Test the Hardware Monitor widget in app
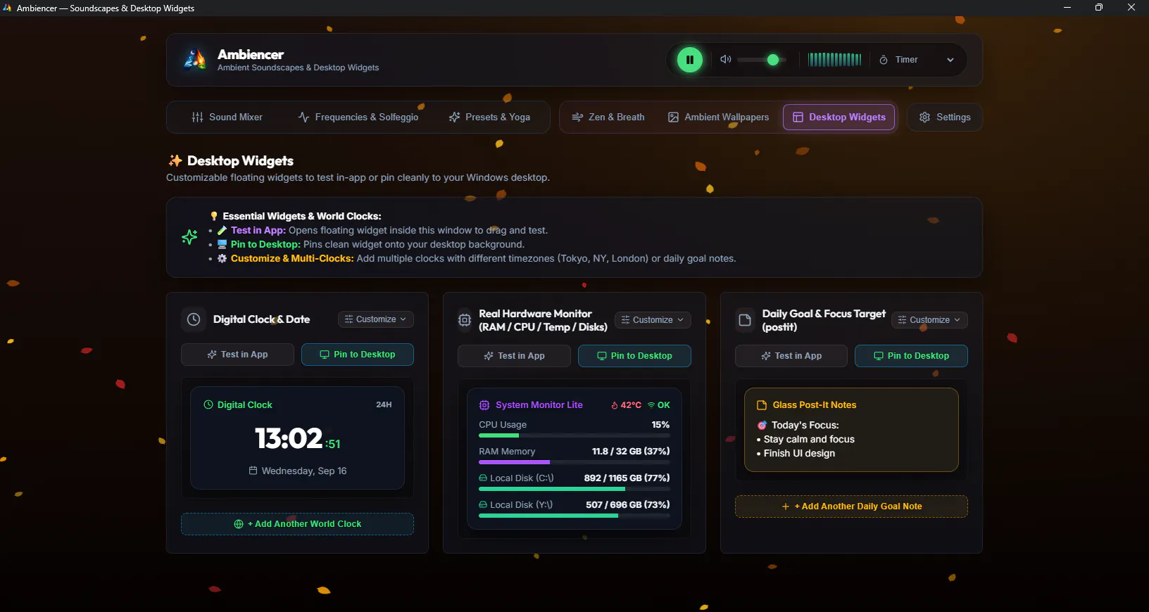The image size is (1149, 612). coord(514,356)
